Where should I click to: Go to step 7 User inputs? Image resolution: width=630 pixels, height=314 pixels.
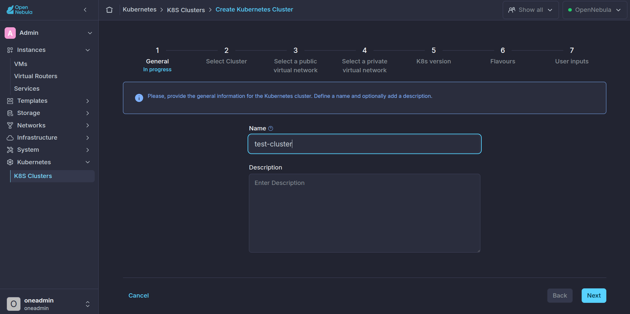[571, 56]
